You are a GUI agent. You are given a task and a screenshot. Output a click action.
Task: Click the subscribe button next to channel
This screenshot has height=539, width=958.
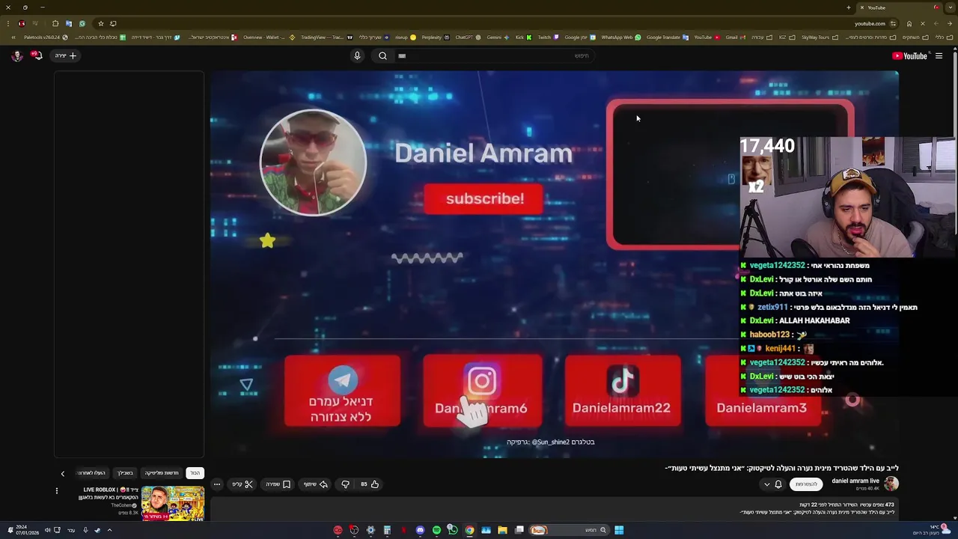pos(806,484)
